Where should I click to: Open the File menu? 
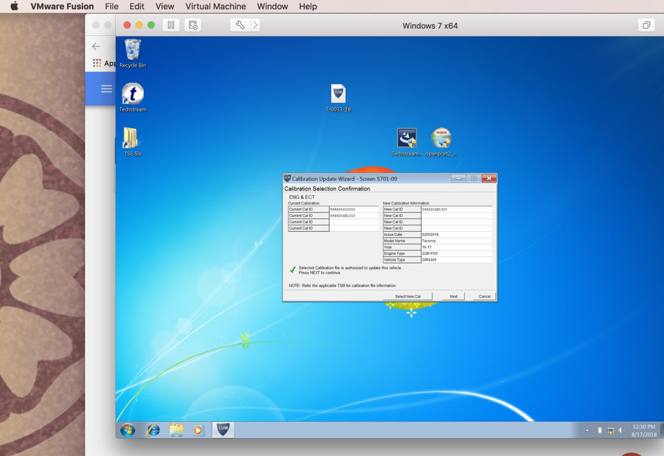coord(112,6)
